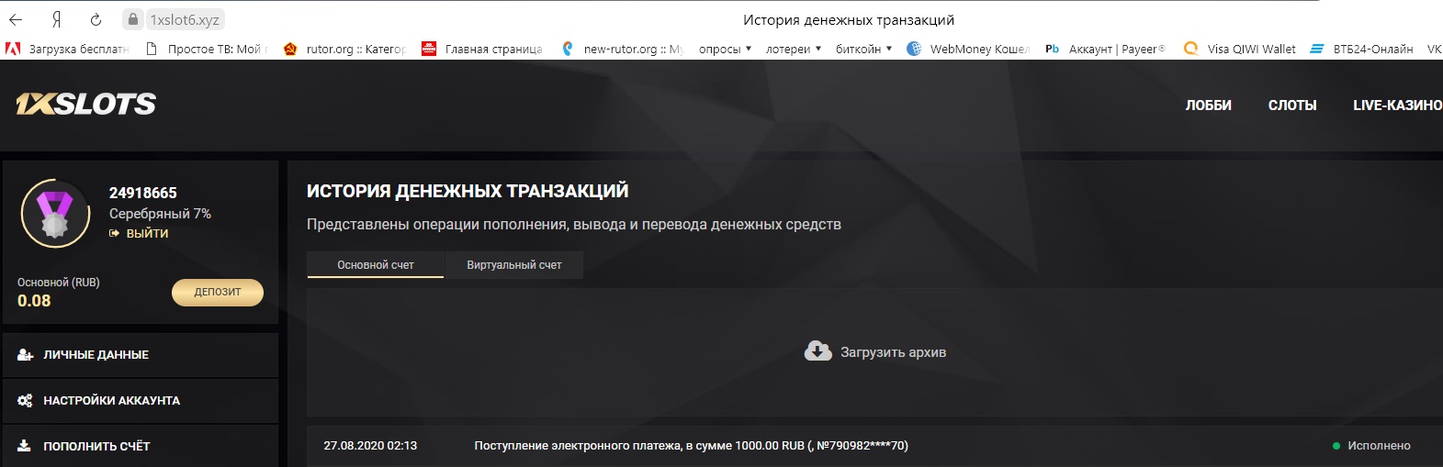Viewport: 1443px width, 467px height.
Task: Reload the page with the refresh icon
Action: 96,19
